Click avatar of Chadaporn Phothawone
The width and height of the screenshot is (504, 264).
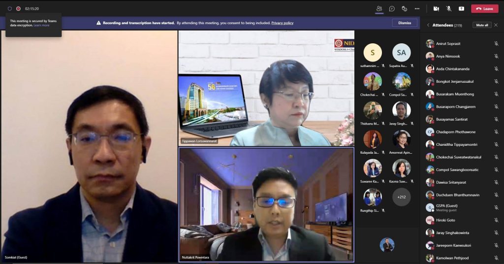[x=430, y=132]
